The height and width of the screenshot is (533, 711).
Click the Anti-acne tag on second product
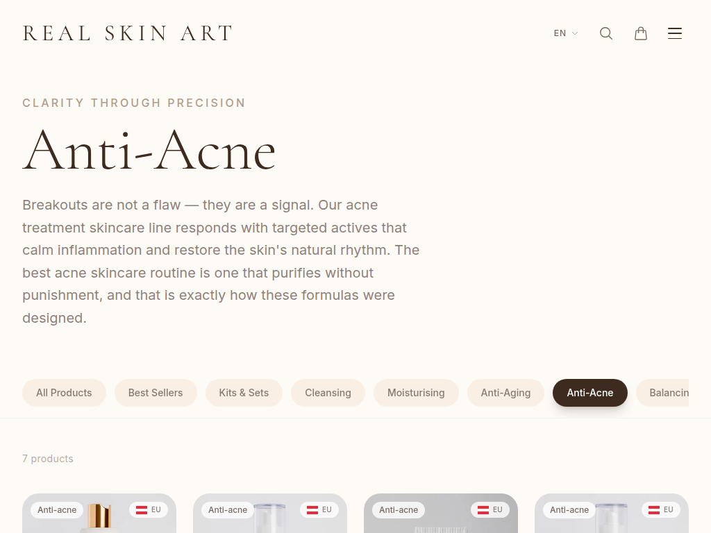228,510
